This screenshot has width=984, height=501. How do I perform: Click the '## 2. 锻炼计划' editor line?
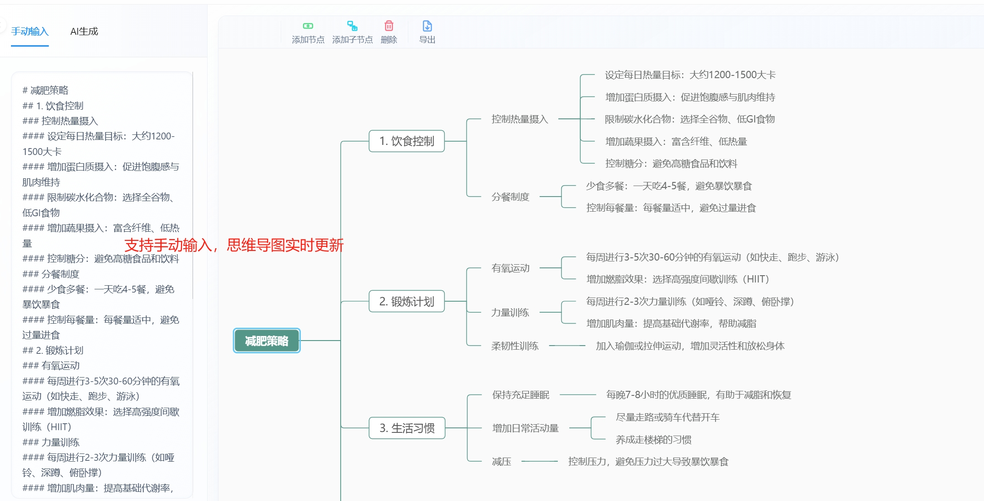point(53,351)
